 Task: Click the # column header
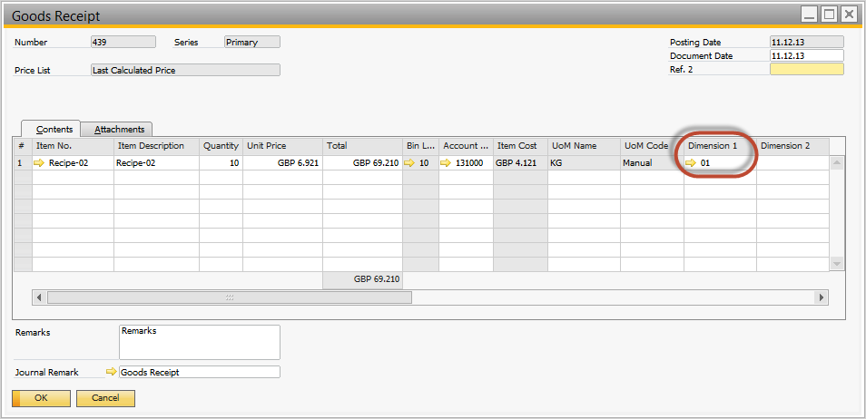[x=24, y=146]
